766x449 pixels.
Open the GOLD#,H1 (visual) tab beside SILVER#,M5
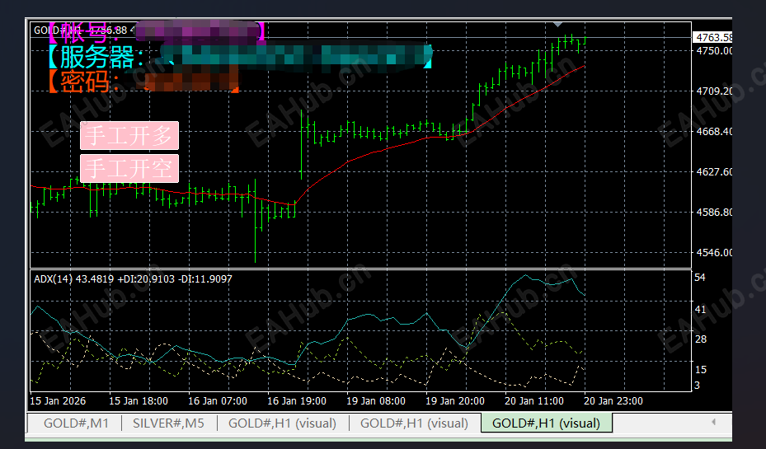click(282, 423)
